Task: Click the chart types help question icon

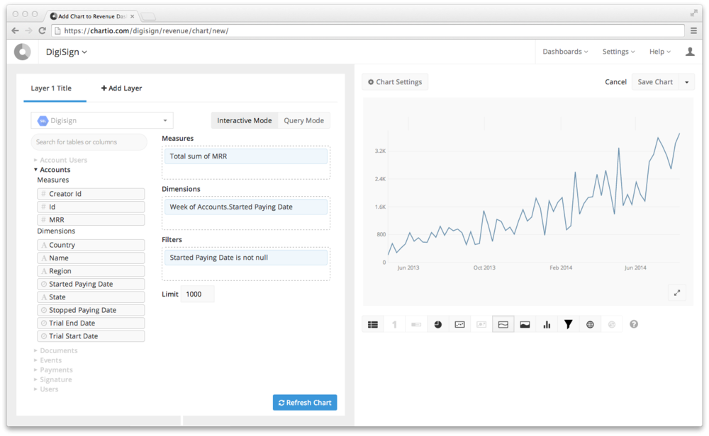Action: point(634,324)
